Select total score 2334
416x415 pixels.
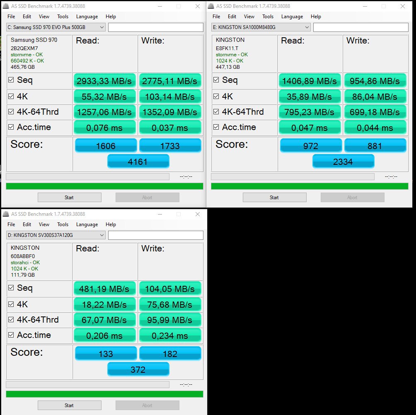click(343, 162)
